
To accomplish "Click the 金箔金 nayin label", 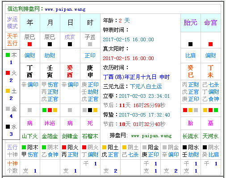I will click(50, 136).
